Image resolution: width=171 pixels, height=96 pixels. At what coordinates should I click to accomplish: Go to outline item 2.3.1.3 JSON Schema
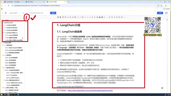[x=13, y=78]
